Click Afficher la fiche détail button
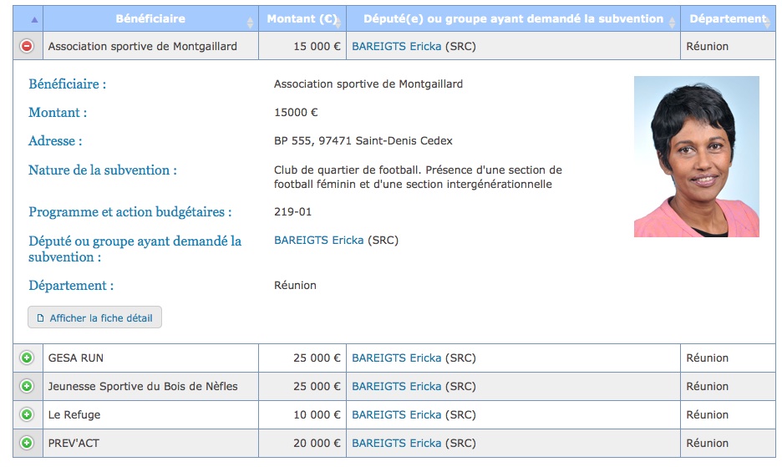 [94, 317]
